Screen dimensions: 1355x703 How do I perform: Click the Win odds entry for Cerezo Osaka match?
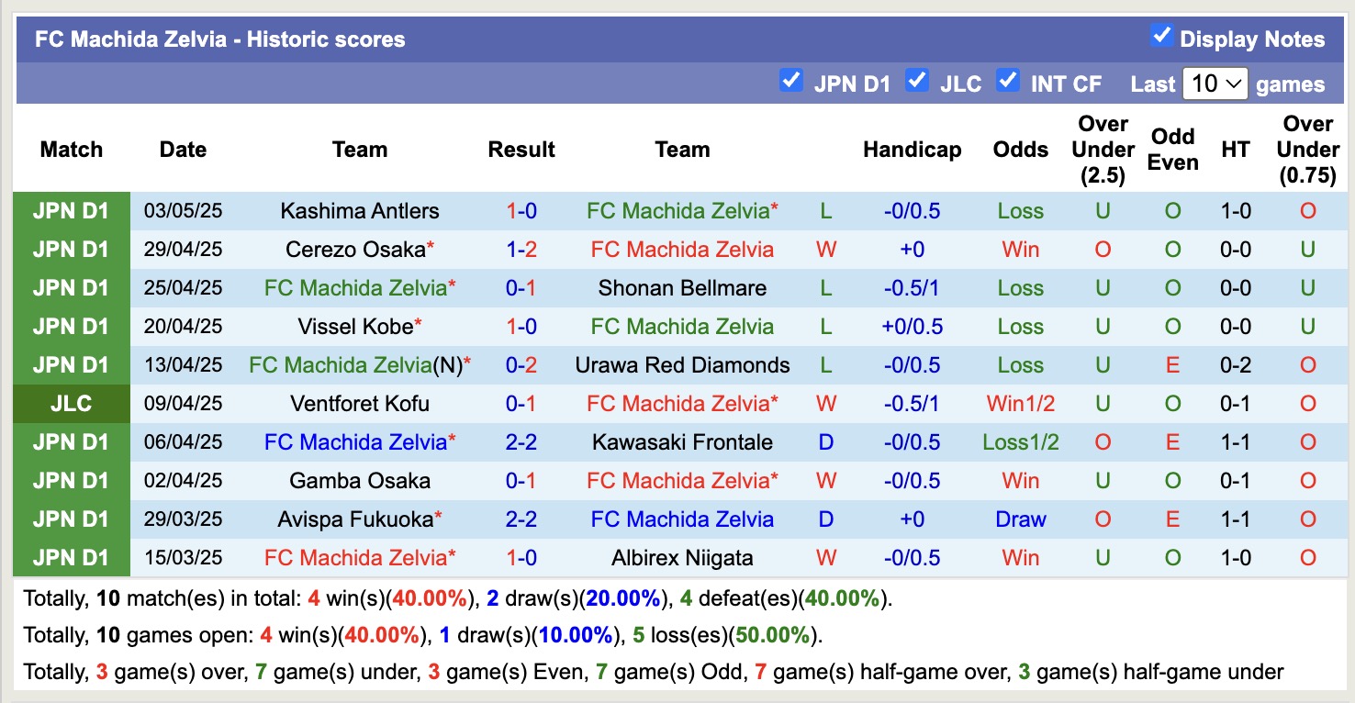[x=1020, y=249]
